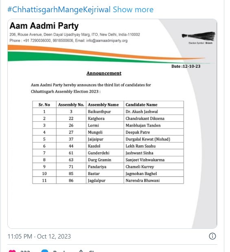This screenshot has height=252, width=230.
Task: Expand tweet text with Show more
Action: coord(133,9)
